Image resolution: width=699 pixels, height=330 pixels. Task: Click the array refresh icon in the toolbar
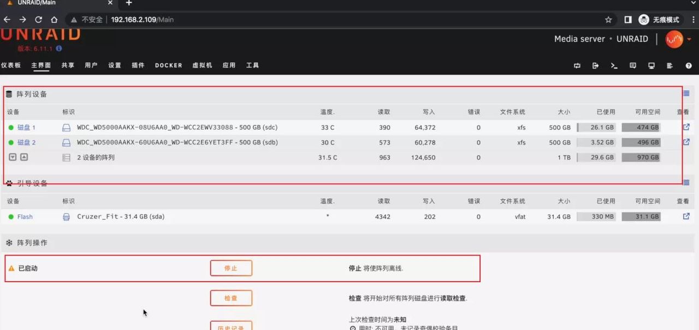577,65
